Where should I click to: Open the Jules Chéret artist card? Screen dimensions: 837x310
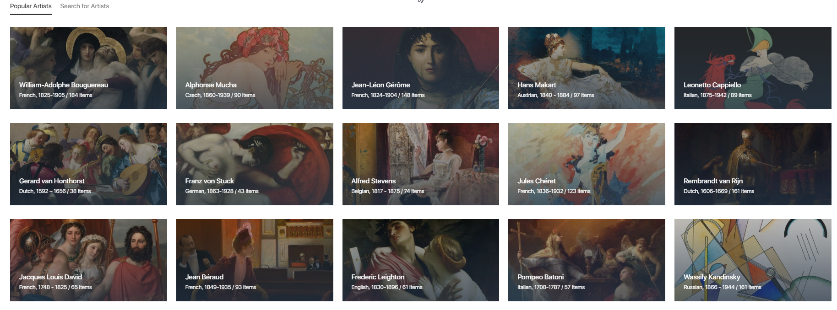pyautogui.click(x=587, y=164)
